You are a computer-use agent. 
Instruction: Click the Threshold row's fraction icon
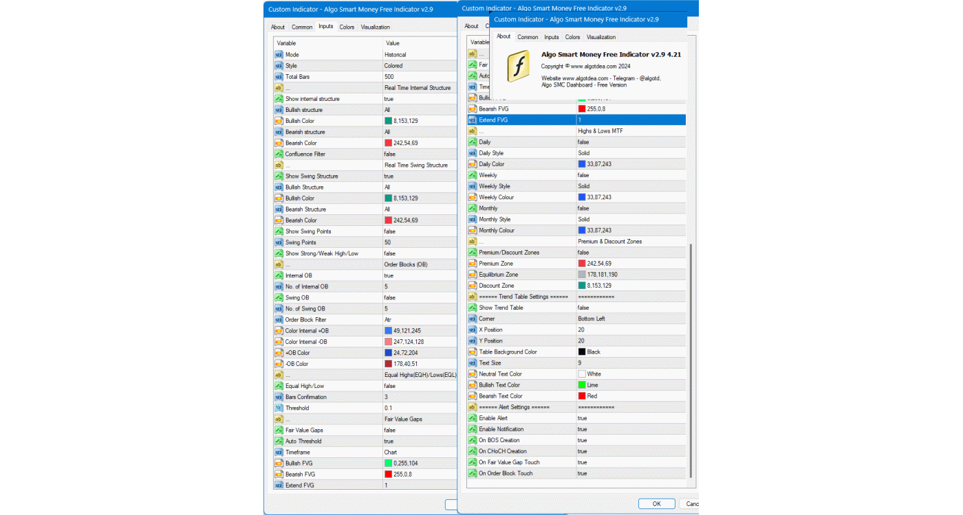point(279,408)
